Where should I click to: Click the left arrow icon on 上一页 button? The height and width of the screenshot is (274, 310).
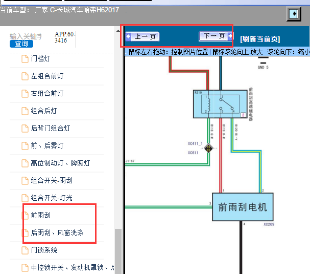click(x=129, y=36)
